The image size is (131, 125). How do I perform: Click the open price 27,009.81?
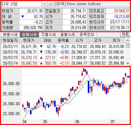[79, 58]
